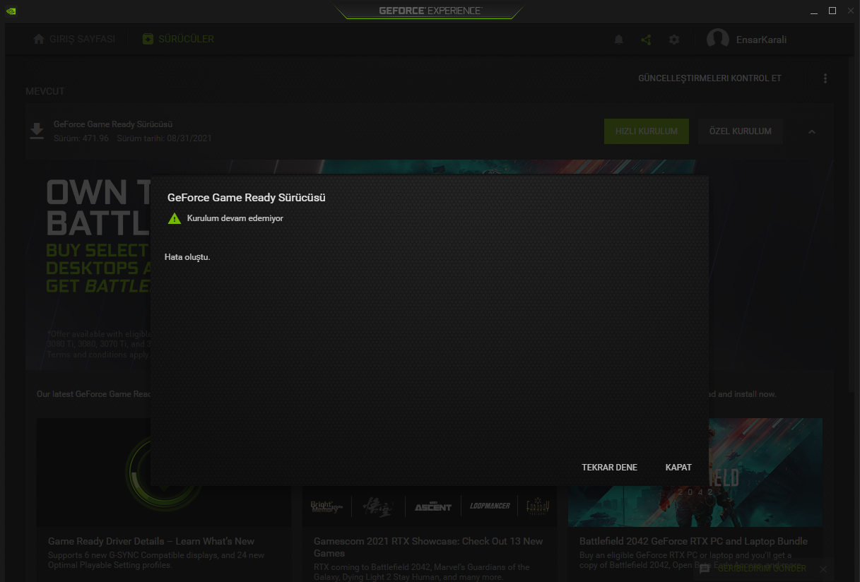Click TEKRAR DENE to retry installation
The width and height of the screenshot is (860, 582).
coord(609,468)
